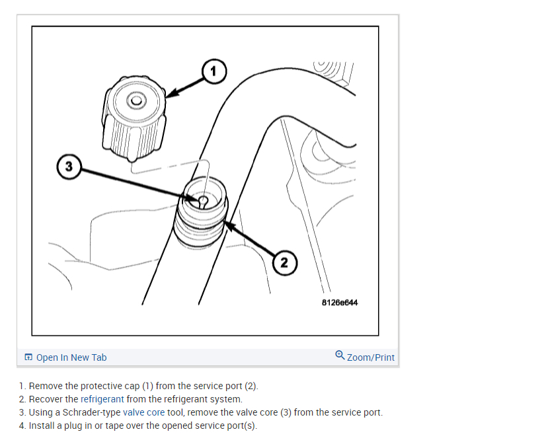
Task: Click the valve core in the port
Action: point(204,202)
